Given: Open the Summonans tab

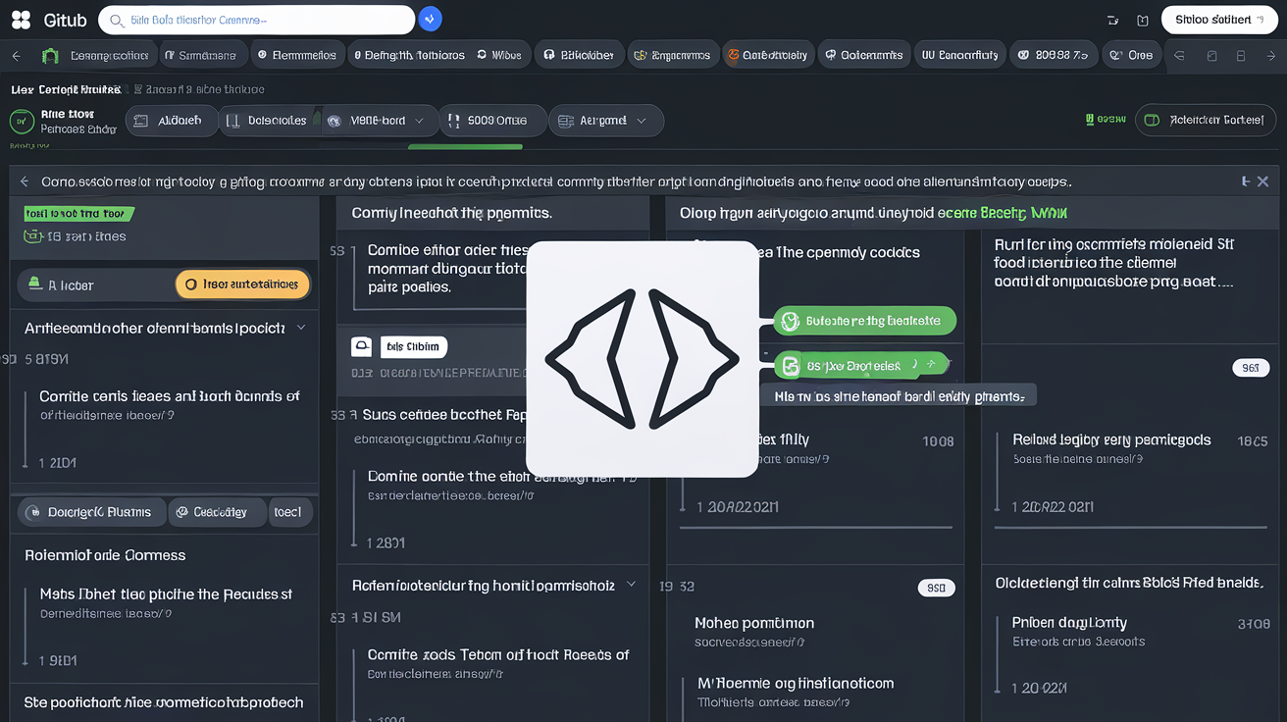Looking at the screenshot, I should pyautogui.click(x=201, y=56).
